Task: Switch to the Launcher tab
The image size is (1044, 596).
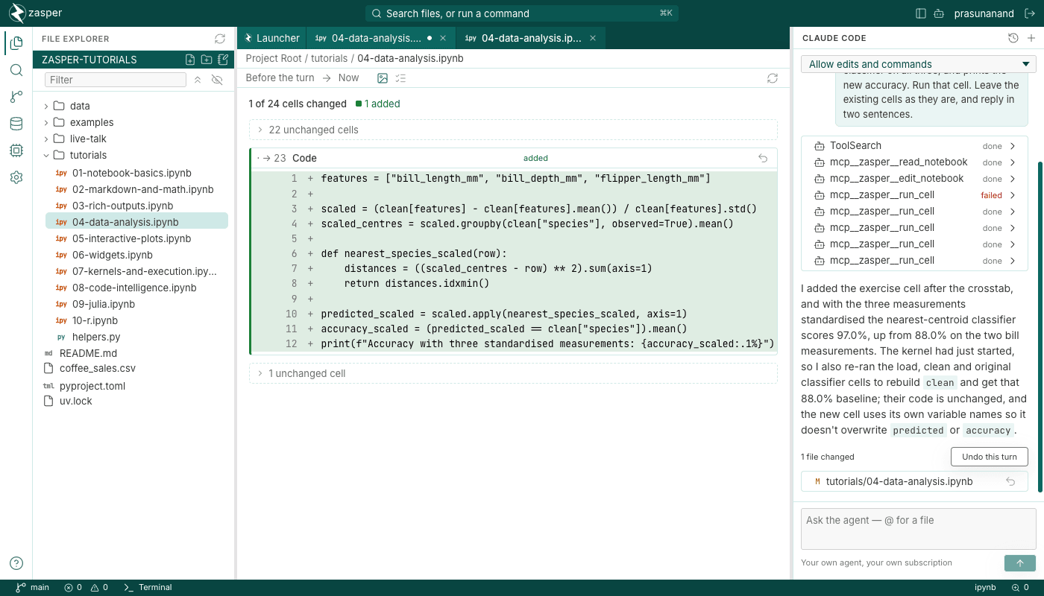Action: pyautogui.click(x=271, y=38)
